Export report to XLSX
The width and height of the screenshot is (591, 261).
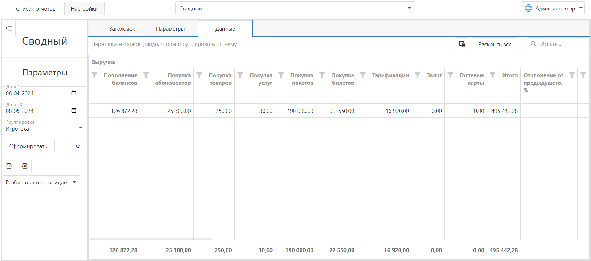coord(9,166)
